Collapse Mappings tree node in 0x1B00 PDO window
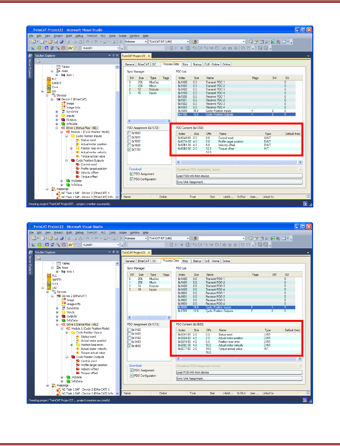This screenshot has height=446, width=340. coord(47,385)
